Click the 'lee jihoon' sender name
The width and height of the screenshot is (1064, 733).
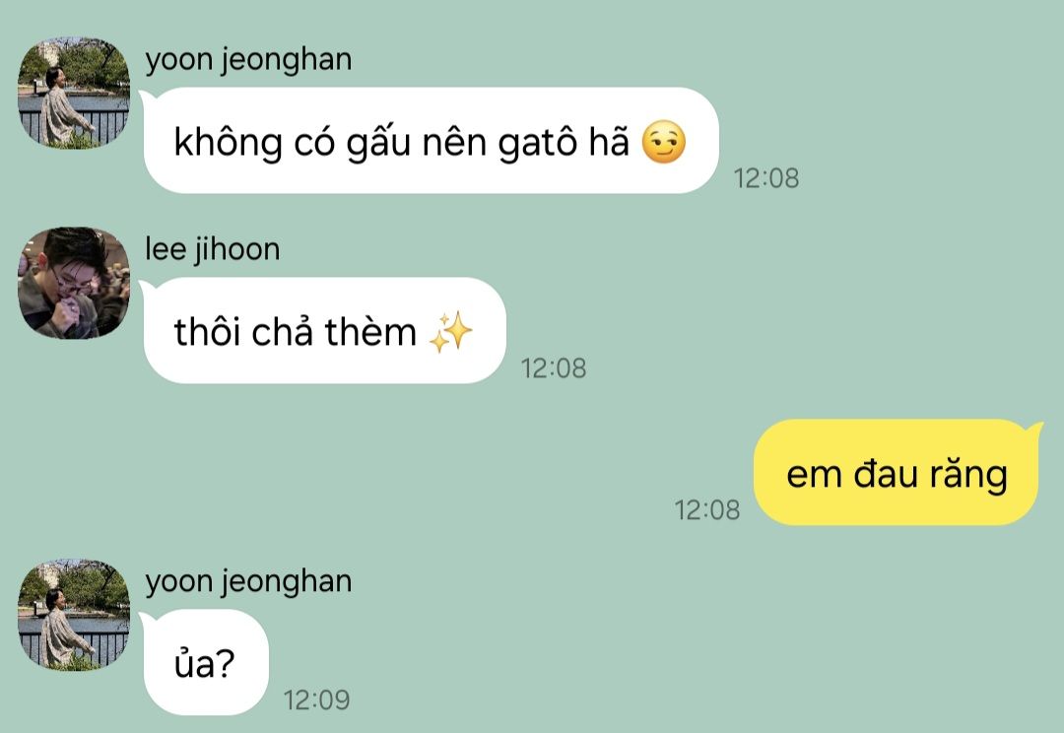tap(213, 249)
